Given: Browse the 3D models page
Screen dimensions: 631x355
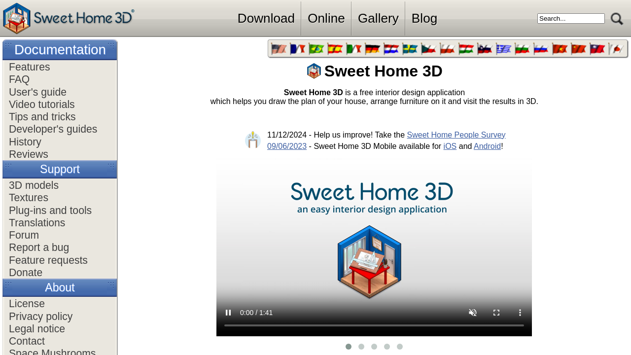Looking at the screenshot, I should click(x=34, y=185).
